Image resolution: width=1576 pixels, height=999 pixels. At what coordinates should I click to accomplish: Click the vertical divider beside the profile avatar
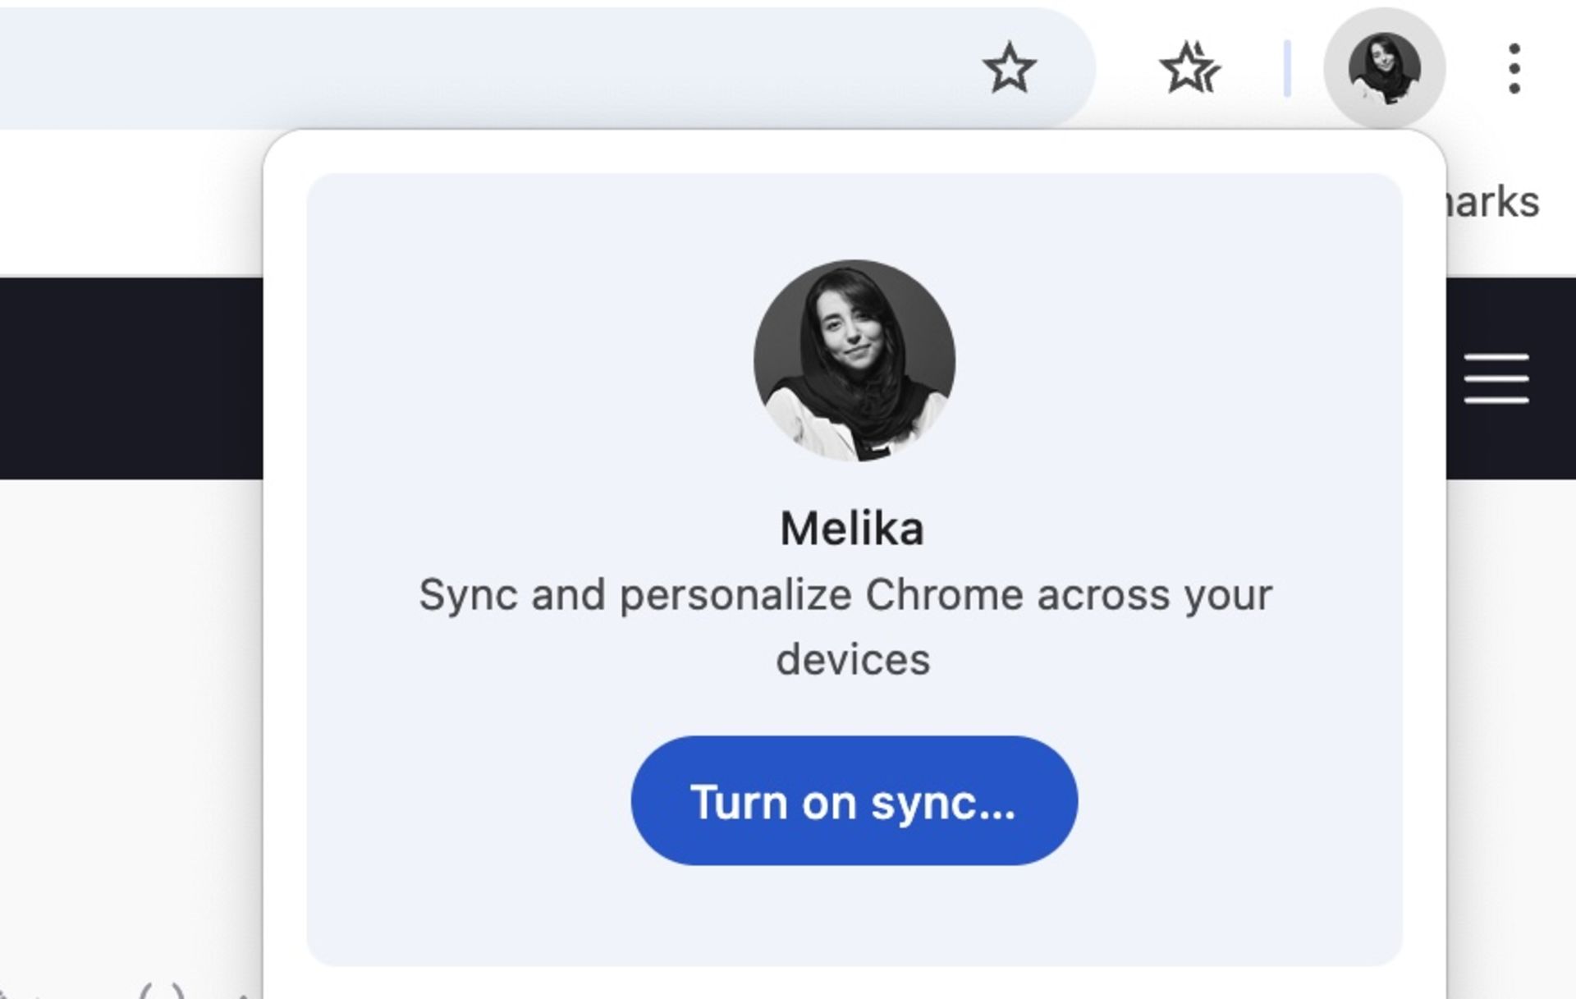(1287, 68)
